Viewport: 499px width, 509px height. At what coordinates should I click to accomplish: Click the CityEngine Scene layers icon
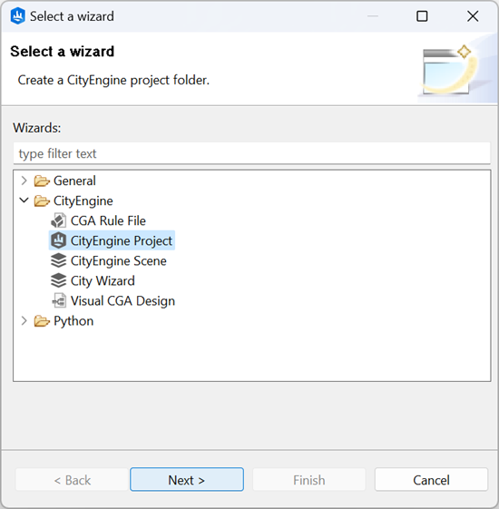pos(58,260)
